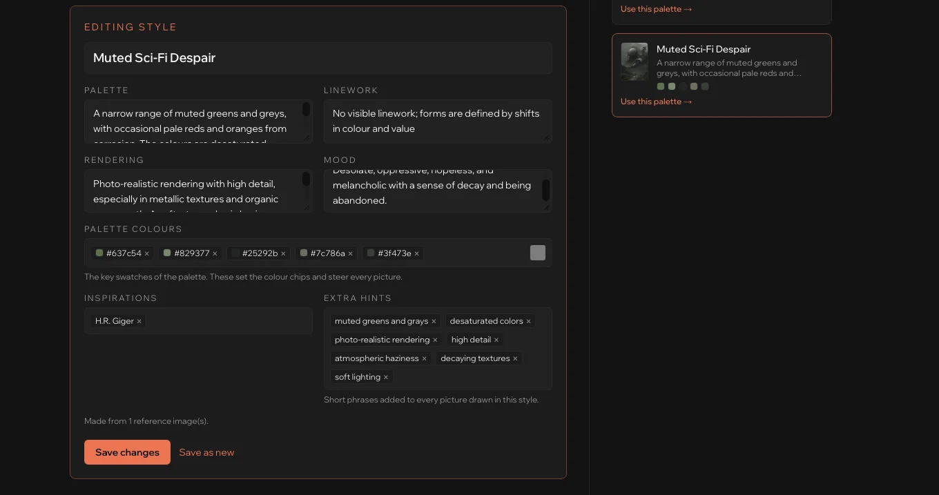Edit the style name field
The width and height of the screenshot is (939, 495).
coord(318,58)
